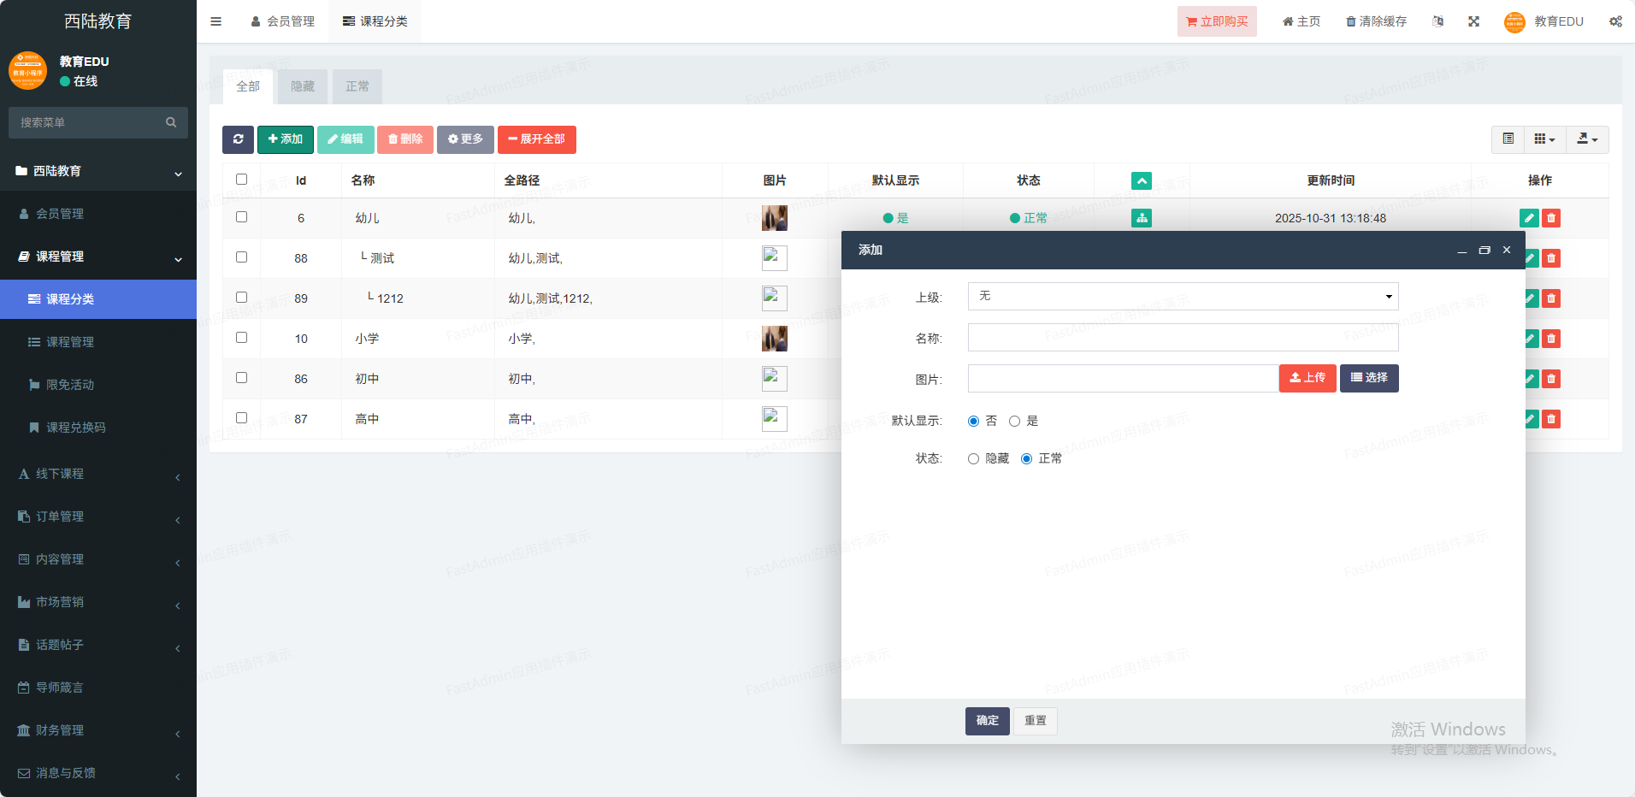Switch to the 隐藏 filter tab
The height and width of the screenshot is (797, 1635).
coord(303,86)
